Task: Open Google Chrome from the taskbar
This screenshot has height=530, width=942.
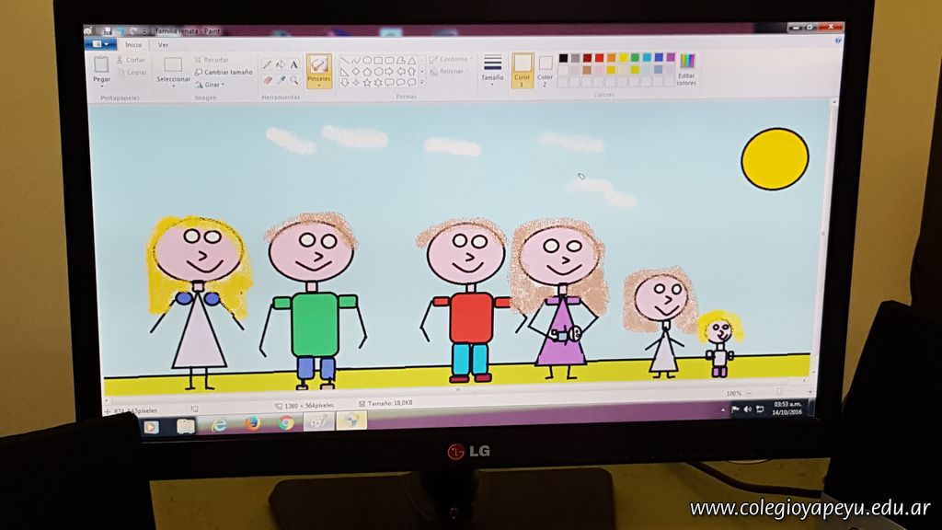Action: click(x=286, y=422)
